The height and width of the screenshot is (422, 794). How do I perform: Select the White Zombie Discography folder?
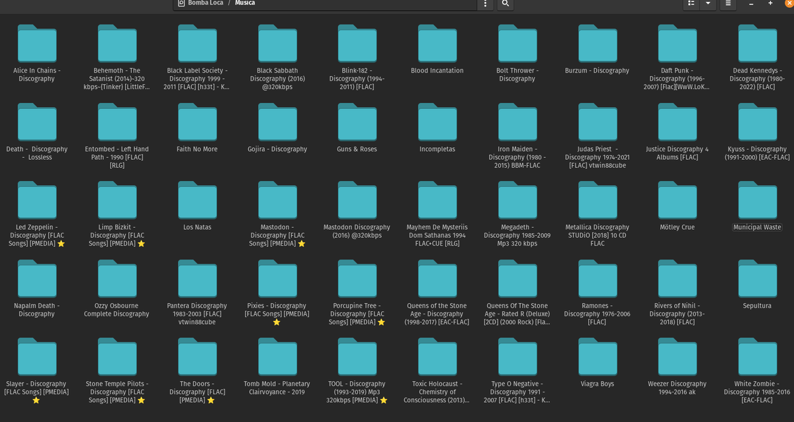pos(758,357)
